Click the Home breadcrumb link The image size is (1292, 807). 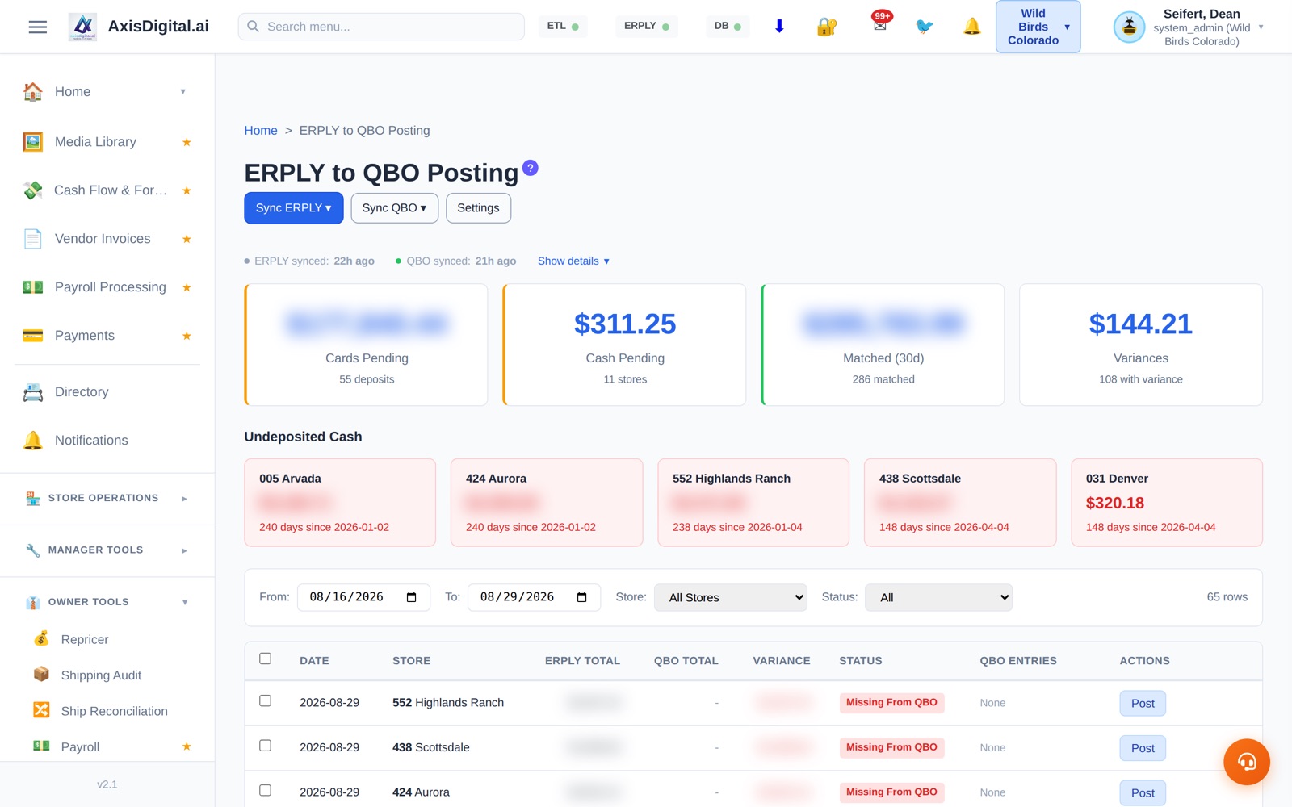(x=261, y=131)
